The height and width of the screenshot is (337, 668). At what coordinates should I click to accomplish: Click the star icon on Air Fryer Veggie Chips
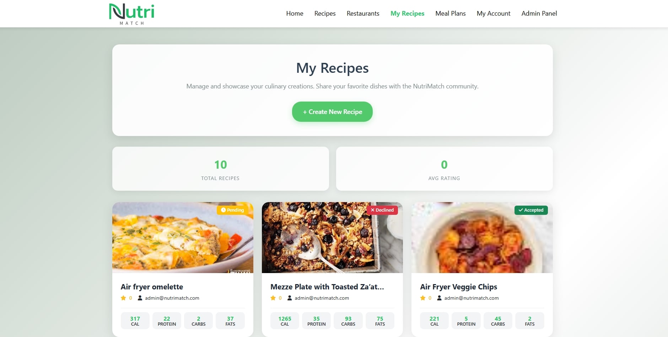(x=423, y=298)
